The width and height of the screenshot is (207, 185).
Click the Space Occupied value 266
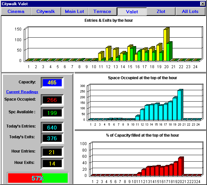[x=52, y=100]
